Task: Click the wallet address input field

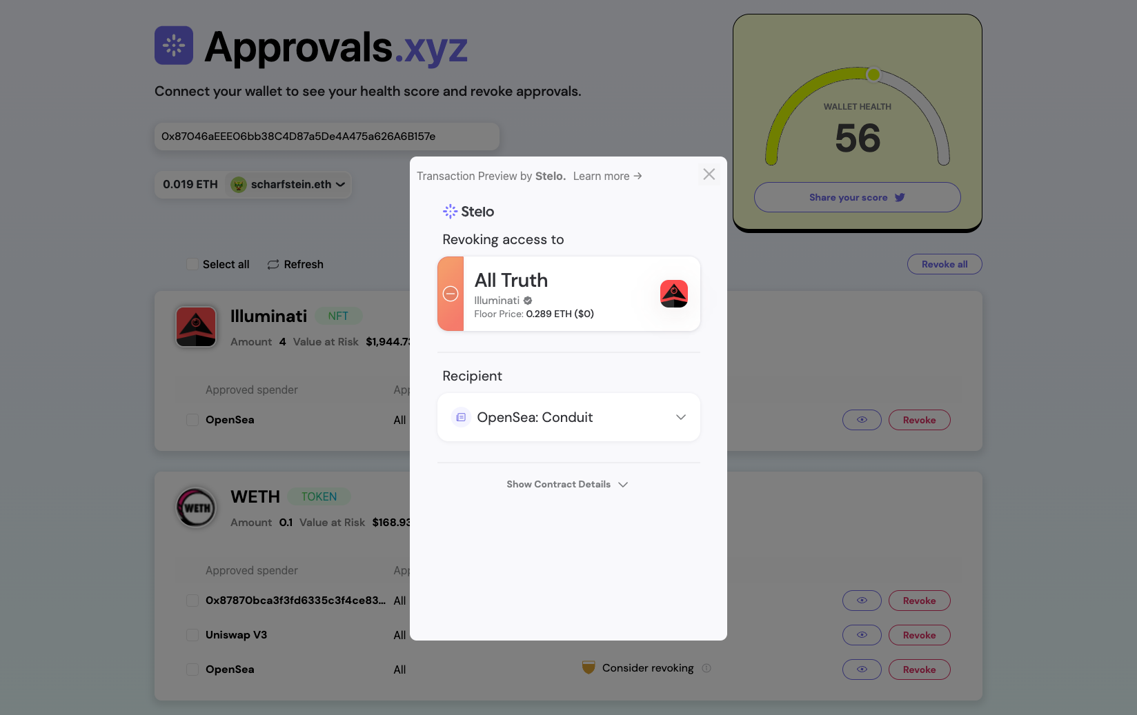Action: [x=327, y=137]
